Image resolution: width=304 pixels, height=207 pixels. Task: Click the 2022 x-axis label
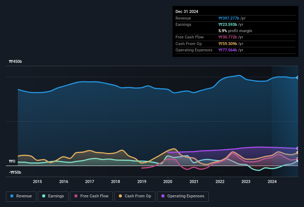click(x=220, y=181)
